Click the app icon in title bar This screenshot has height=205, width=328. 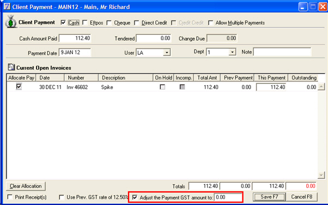coord(7,7)
